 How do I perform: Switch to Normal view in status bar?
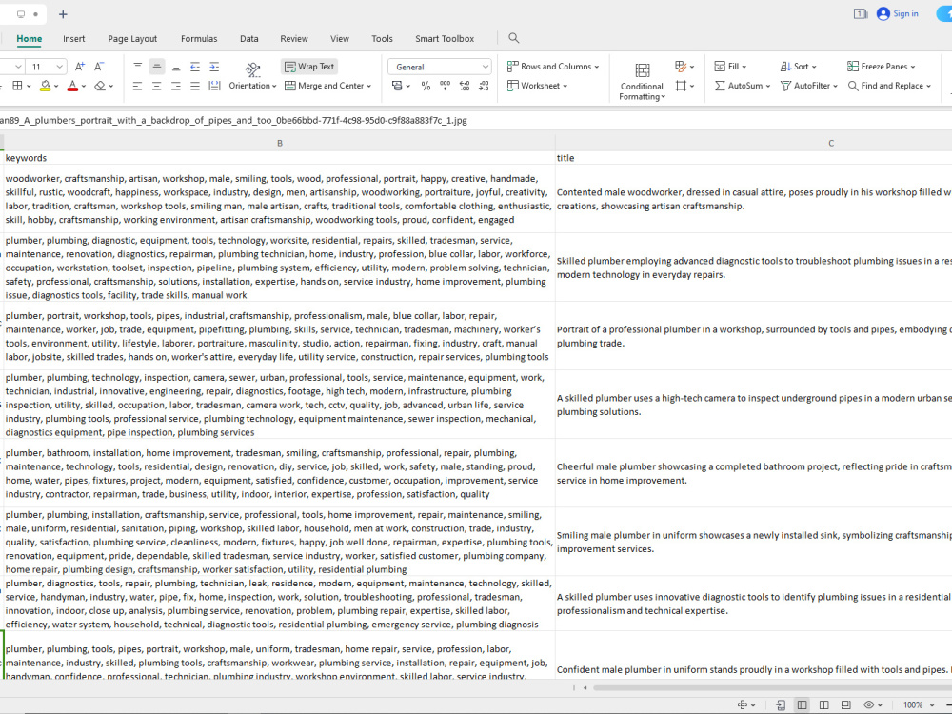[802, 704]
